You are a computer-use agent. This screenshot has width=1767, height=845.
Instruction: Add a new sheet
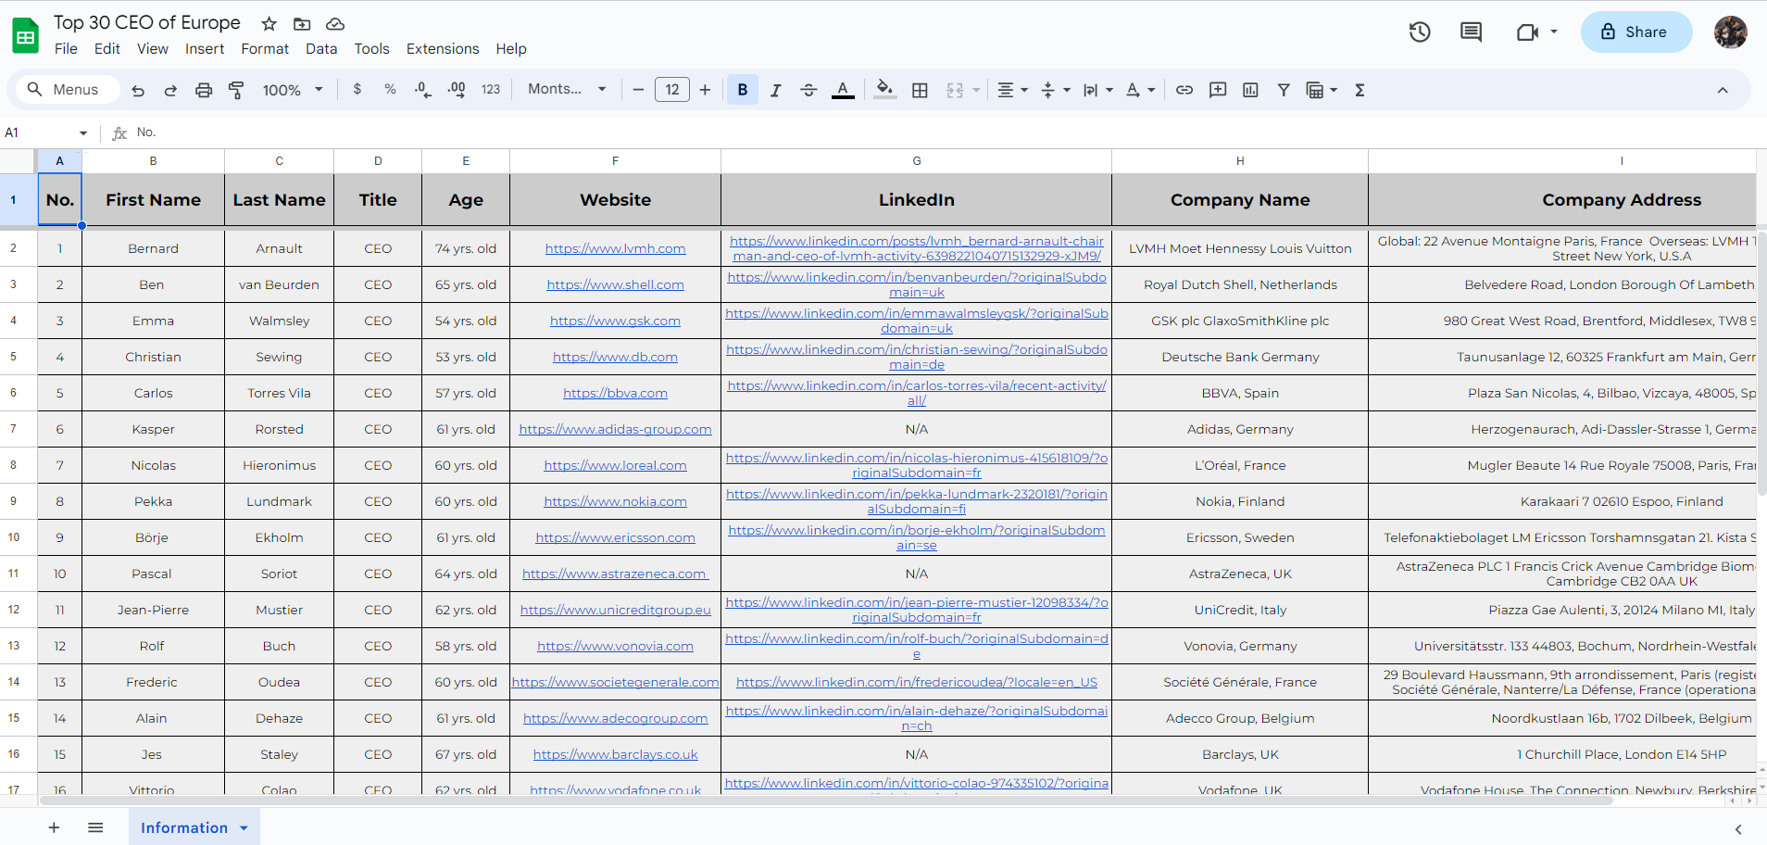coord(54,827)
